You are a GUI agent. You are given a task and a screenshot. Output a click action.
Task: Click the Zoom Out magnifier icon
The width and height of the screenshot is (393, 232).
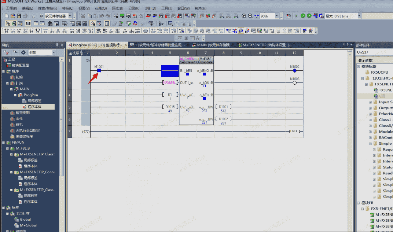point(250,16)
